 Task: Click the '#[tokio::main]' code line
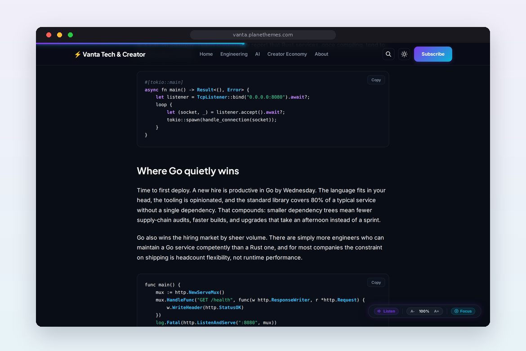164,82
